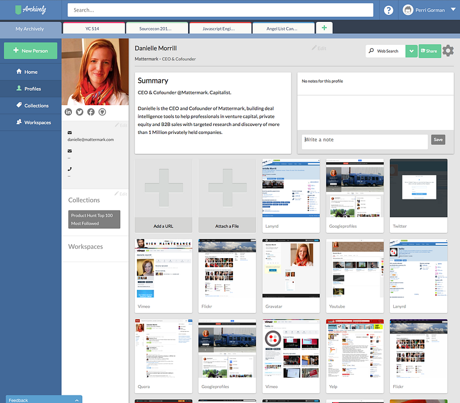The image size is (460, 403).
Task: Click the danielle@mattermark.com email
Action: [91, 140]
